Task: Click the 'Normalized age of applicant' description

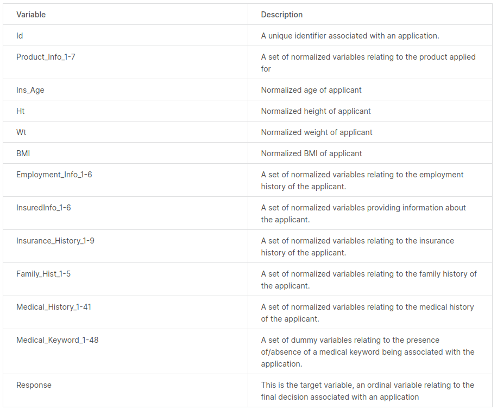Action: 311,90
